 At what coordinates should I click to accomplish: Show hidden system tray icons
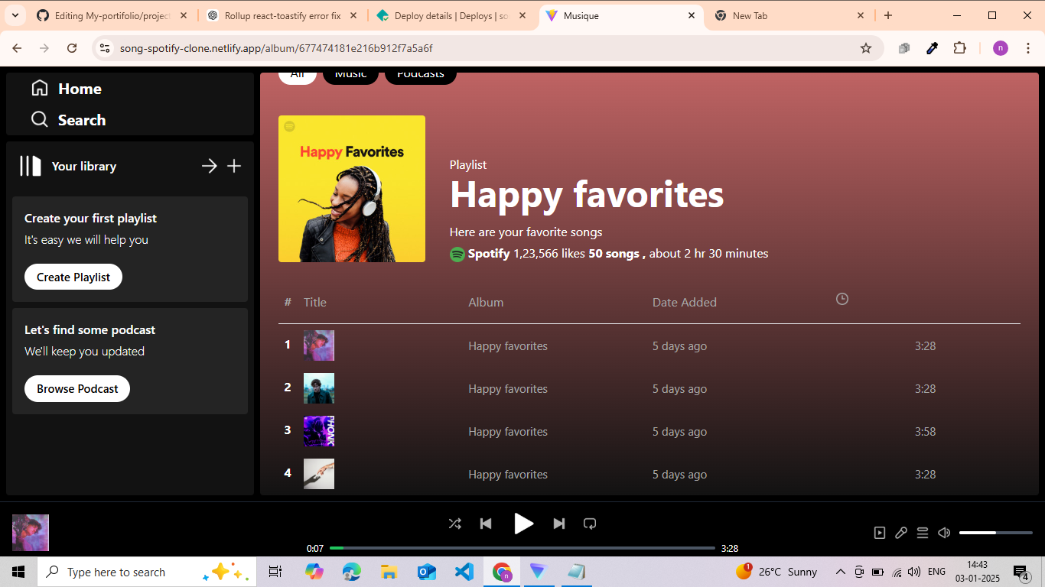tap(840, 572)
